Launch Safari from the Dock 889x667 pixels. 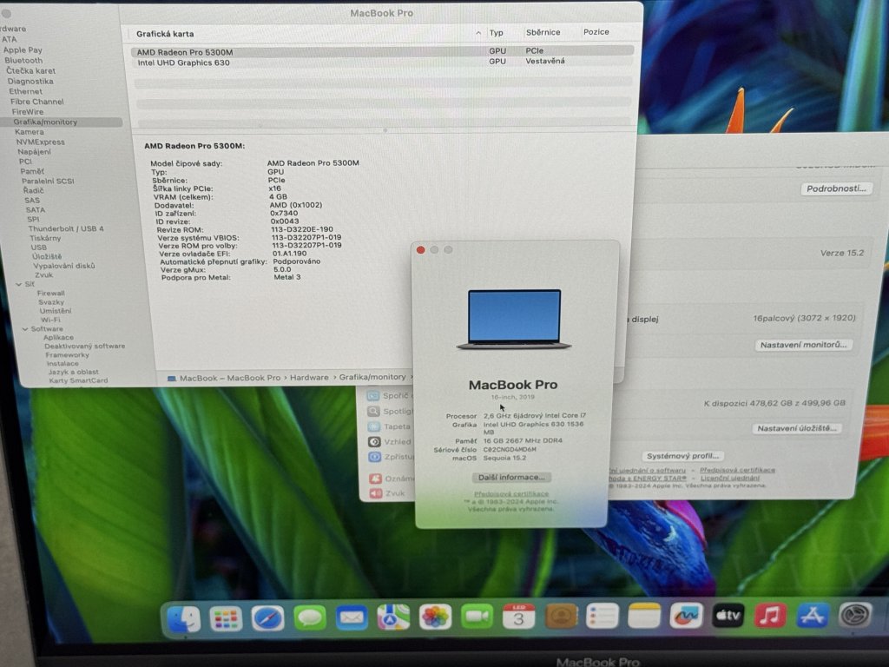point(267,618)
